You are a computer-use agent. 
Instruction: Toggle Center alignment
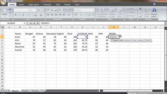tap(52, 15)
